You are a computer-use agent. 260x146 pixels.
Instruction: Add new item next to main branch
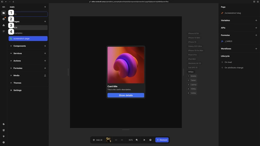(x=45, y=7)
